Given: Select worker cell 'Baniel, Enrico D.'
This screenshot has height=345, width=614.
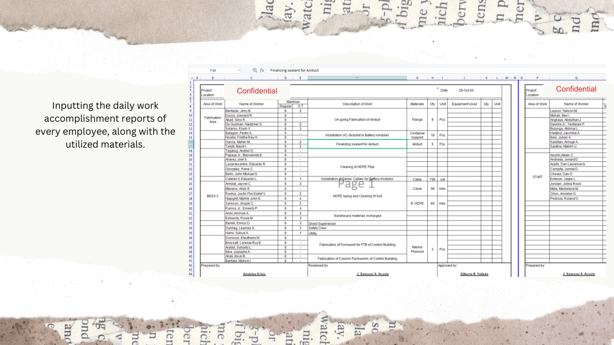Looking at the screenshot, I should click(x=251, y=223).
